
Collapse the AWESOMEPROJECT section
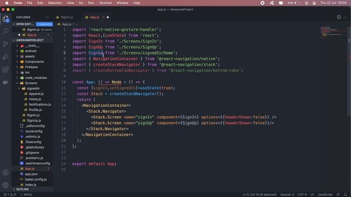coord(14,40)
